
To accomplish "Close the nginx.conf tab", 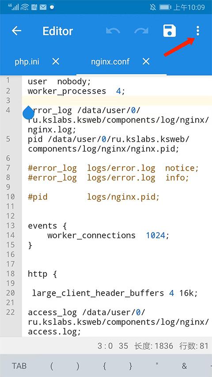I will pos(146,61).
